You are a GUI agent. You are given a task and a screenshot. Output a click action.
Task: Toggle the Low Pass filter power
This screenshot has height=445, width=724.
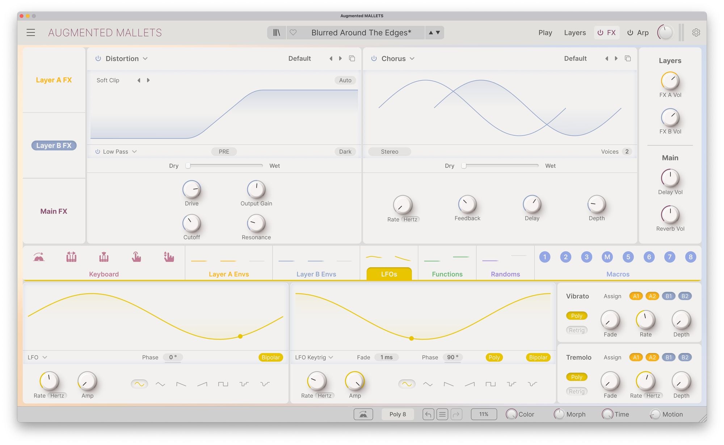pyautogui.click(x=97, y=152)
